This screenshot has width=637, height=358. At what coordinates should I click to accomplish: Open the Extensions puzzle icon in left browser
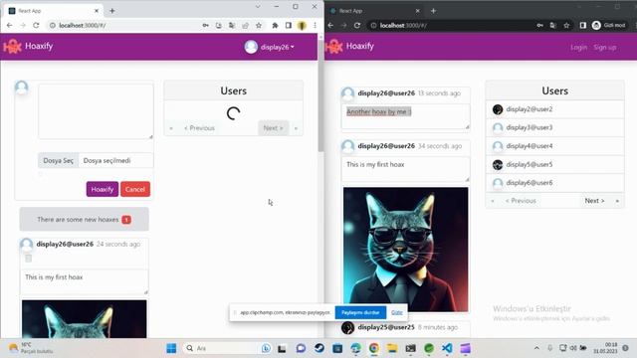tap(275, 25)
